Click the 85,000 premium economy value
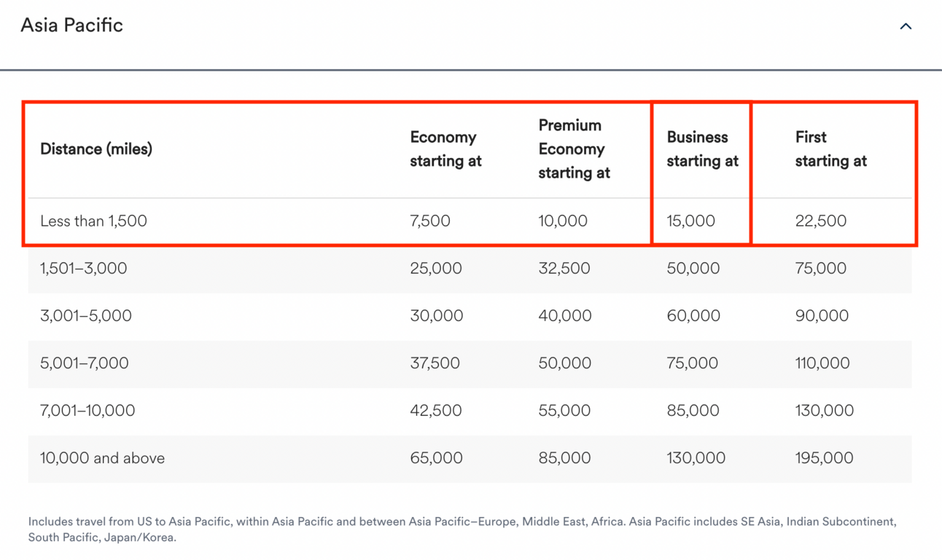 click(x=564, y=458)
